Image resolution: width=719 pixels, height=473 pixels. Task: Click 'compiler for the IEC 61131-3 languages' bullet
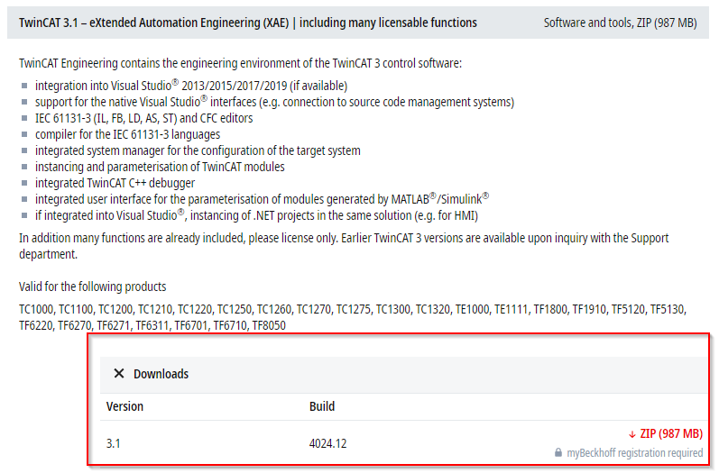coord(127,134)
